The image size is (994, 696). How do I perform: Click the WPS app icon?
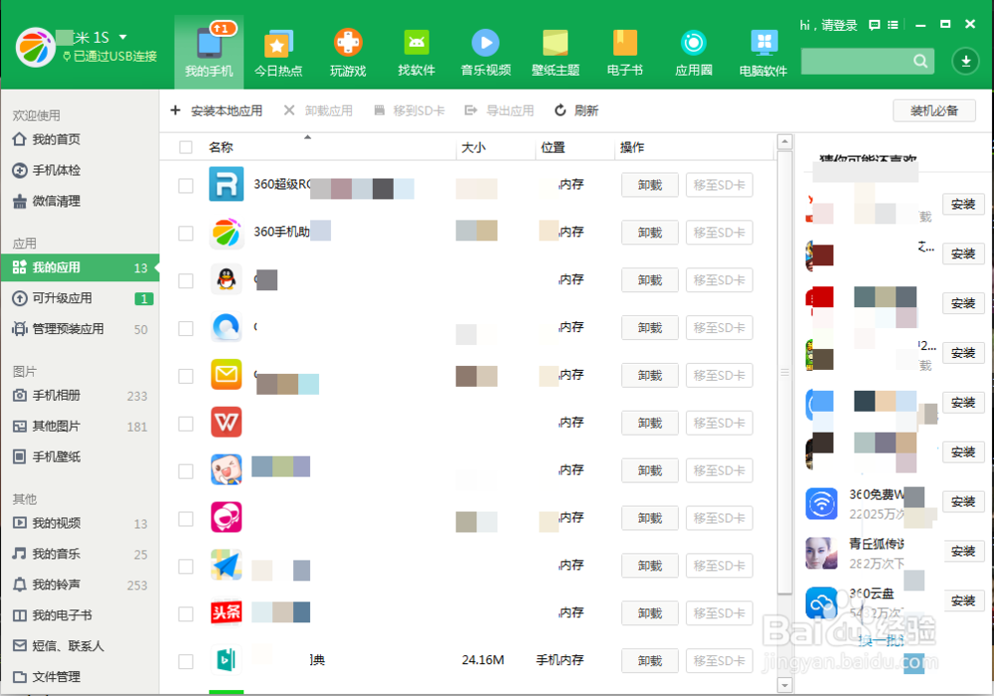point(227,423)
